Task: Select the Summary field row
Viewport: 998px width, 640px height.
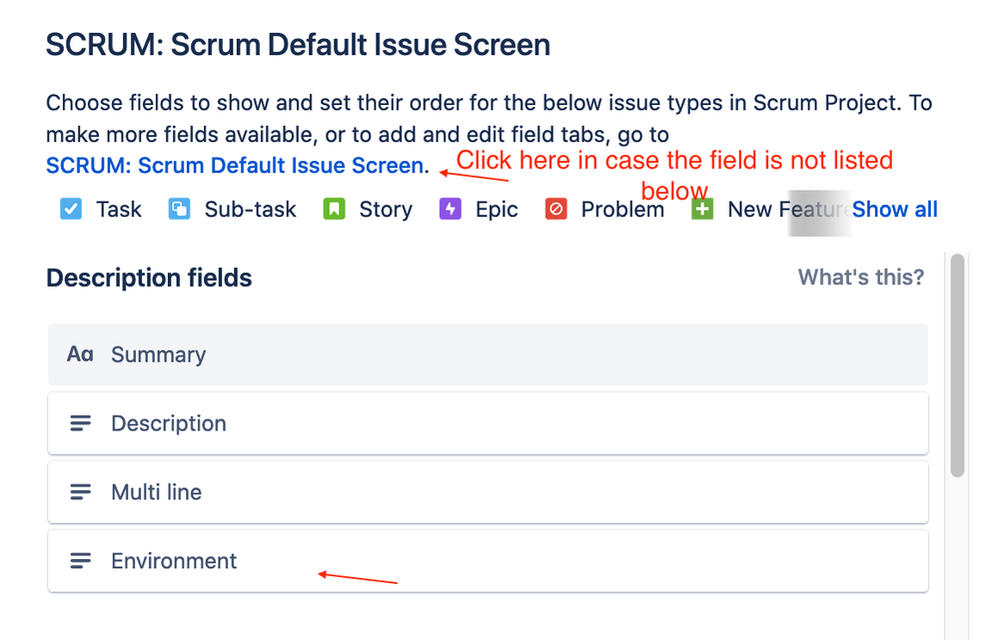Action: click(488, 354)
